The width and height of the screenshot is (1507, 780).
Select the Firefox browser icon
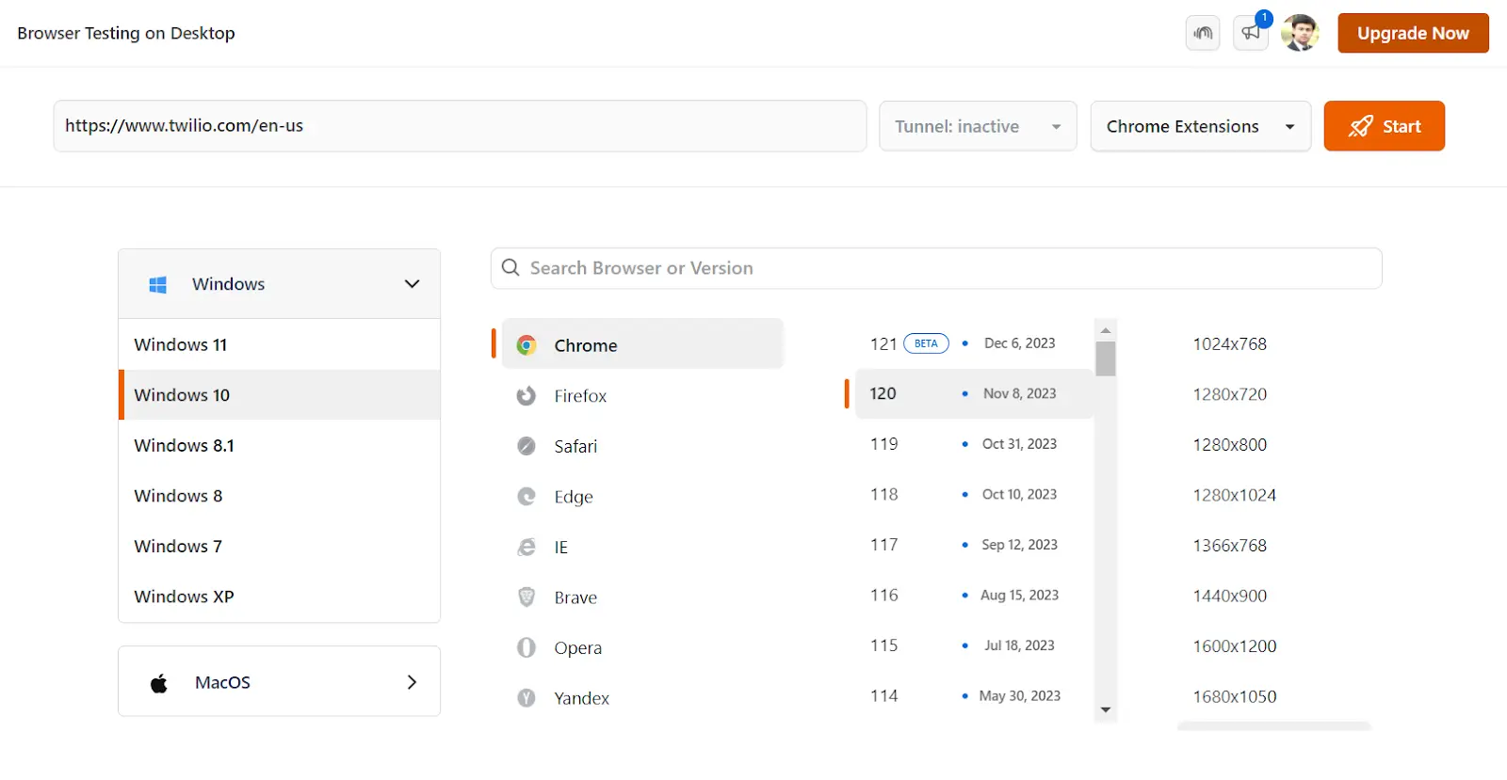527,396
